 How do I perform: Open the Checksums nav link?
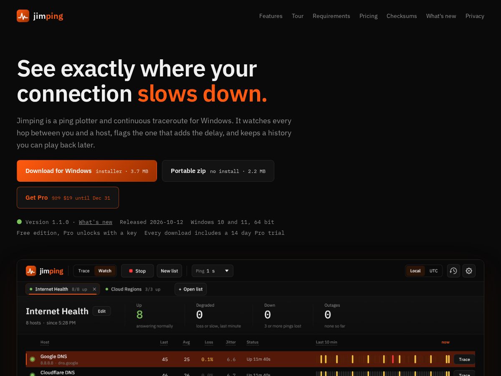(x=402, y=16)
